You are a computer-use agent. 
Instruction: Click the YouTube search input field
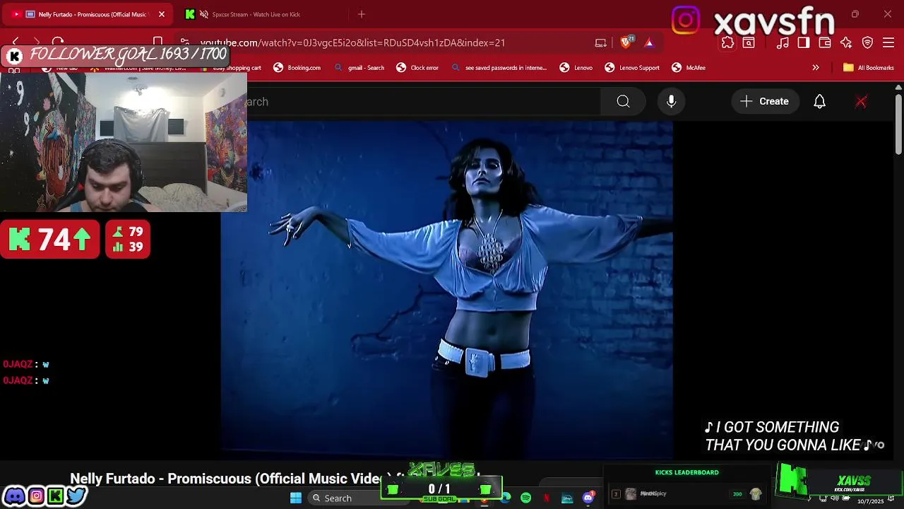(x=424, y=102)
